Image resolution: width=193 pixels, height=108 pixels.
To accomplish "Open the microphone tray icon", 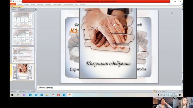I will pyautogui.click(x=159, y=95).
